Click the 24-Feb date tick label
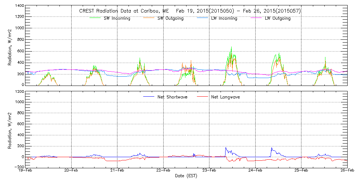This screenshot has height=179, width=358. (255, 171)
